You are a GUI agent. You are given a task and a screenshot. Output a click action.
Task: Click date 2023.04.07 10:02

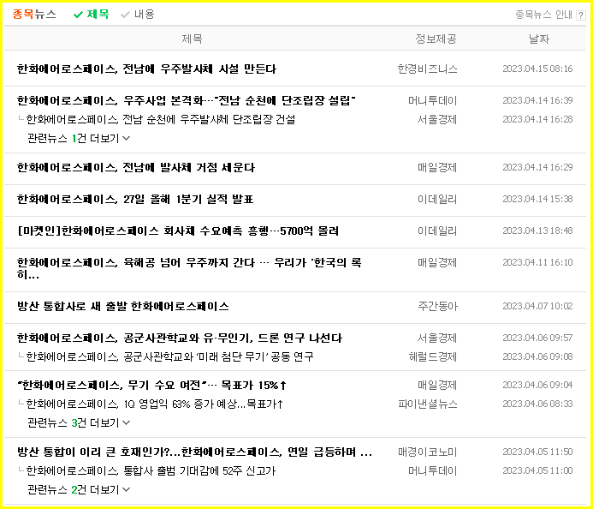(537, 306)
